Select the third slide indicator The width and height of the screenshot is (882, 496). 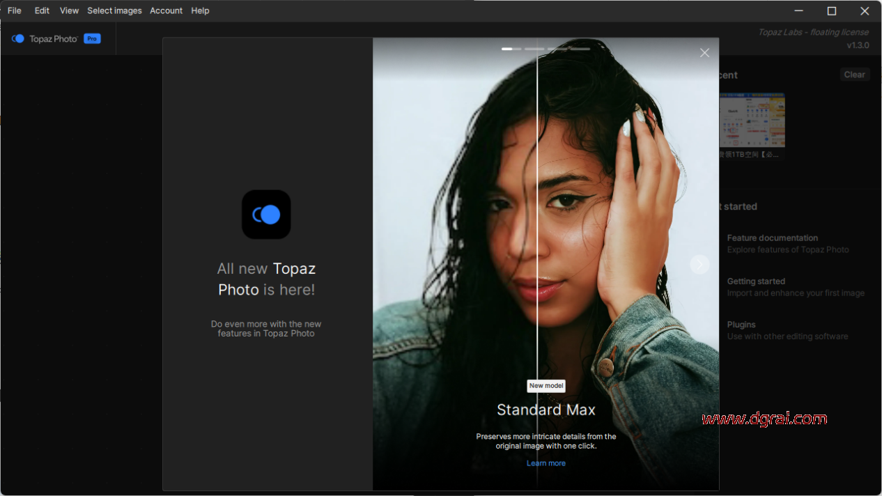[557, 49]
